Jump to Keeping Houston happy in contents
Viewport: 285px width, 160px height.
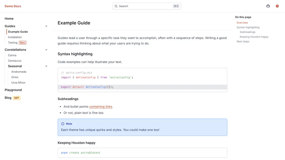point(254,37)
